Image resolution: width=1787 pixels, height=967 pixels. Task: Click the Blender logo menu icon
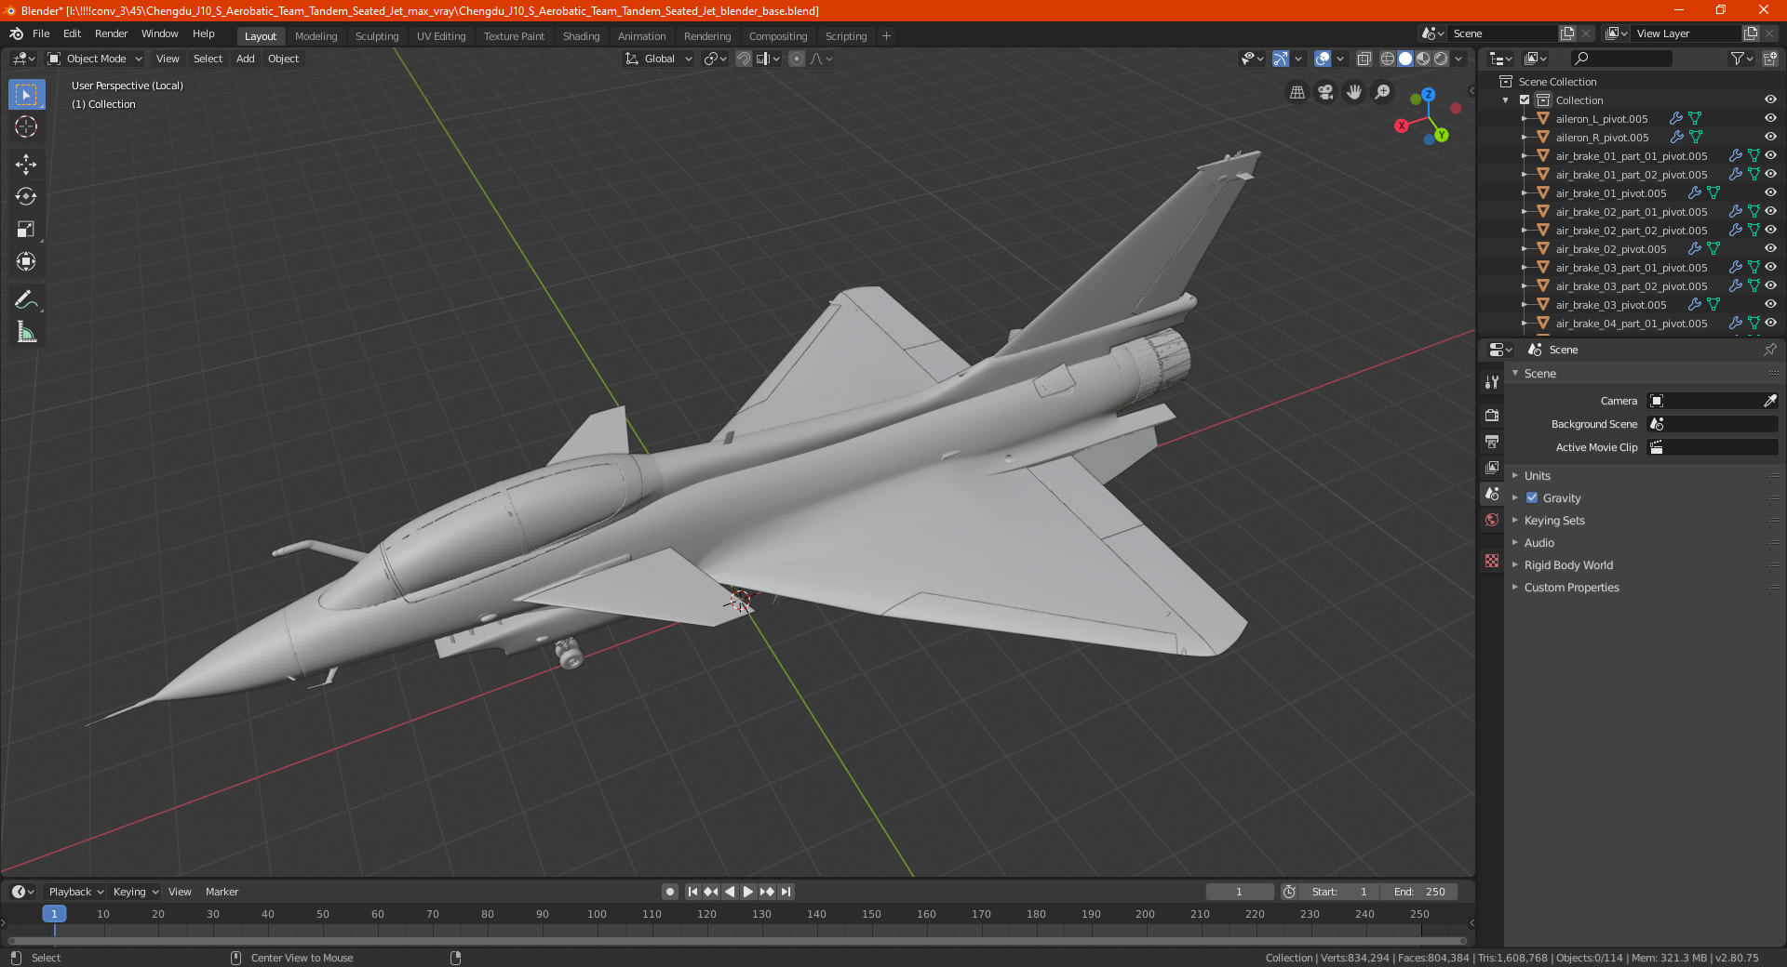pyautogui.click(x=16, y=33)
